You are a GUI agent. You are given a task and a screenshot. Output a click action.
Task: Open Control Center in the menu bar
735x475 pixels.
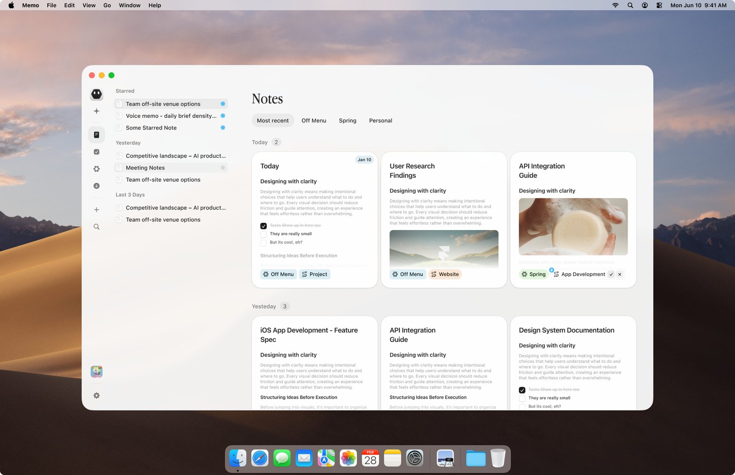[659, 5]
